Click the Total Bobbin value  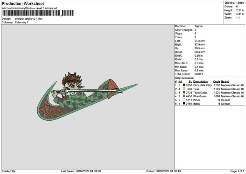click(x=199, y=74)
